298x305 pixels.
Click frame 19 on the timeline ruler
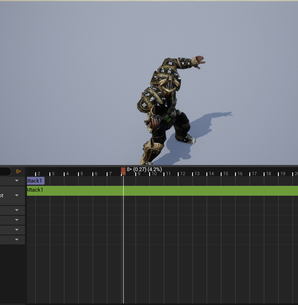click(282, 174)
